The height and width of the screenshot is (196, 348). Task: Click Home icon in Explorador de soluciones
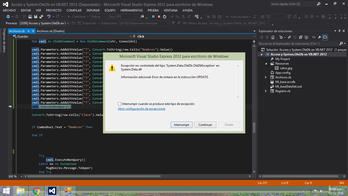click(273, 37)
